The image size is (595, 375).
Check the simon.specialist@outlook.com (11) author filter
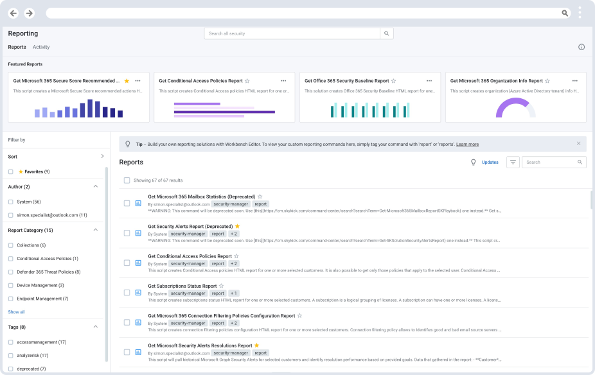tap(11, 215)
